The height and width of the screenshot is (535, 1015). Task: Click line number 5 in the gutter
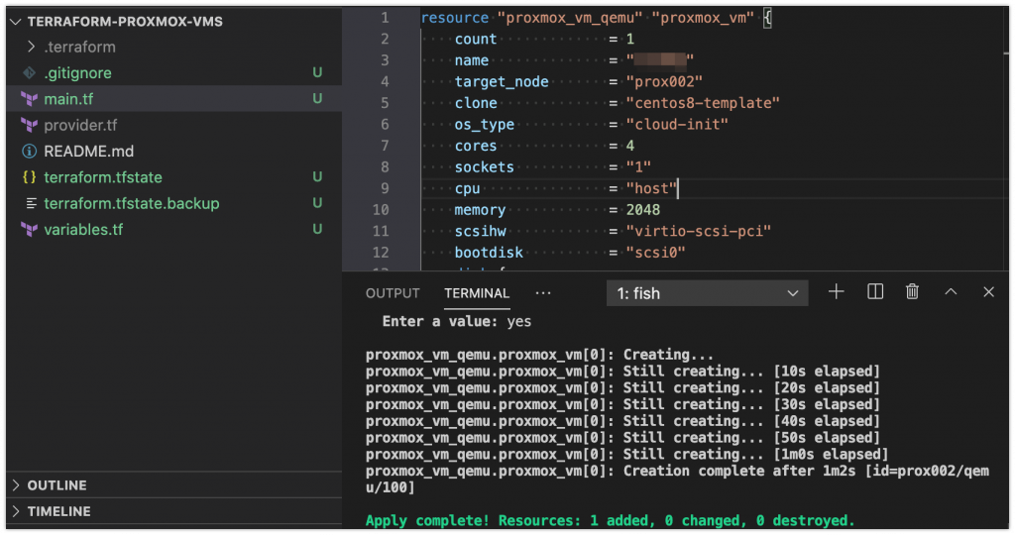click(x=385, y=103)
